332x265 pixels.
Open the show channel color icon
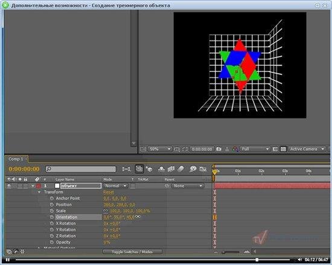pos(235,149)
